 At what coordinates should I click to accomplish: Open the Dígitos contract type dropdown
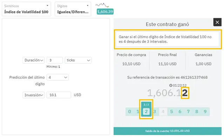tap(73, 9)
